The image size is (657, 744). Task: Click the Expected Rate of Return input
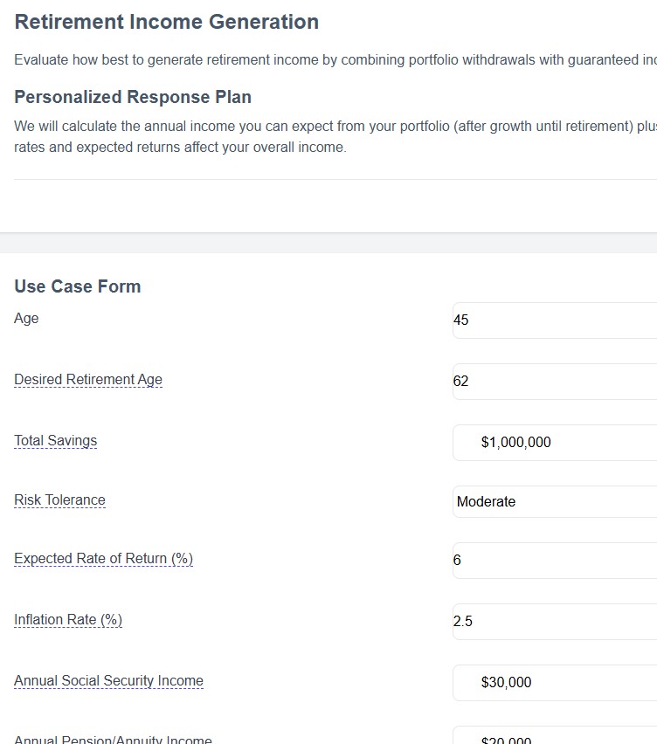tap(550, 560)
